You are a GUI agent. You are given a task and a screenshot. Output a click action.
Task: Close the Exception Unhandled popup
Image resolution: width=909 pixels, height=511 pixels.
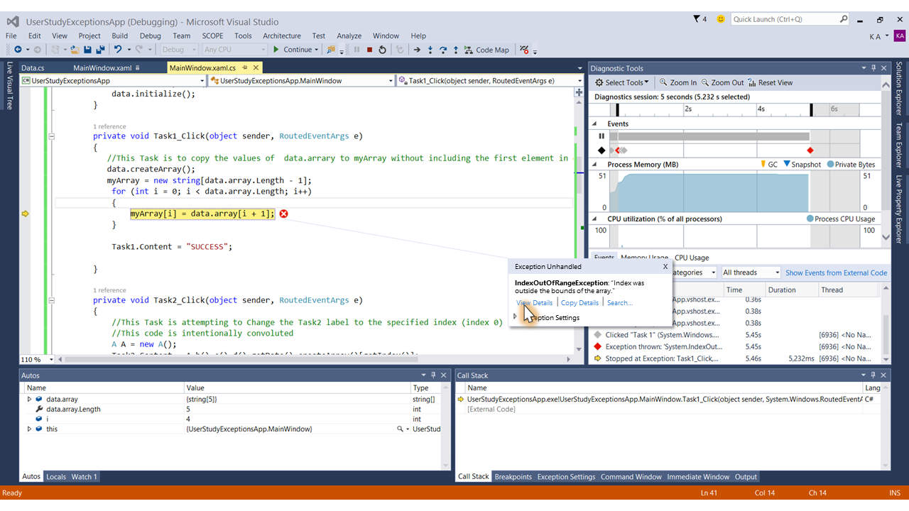click(x=665, y=267)
